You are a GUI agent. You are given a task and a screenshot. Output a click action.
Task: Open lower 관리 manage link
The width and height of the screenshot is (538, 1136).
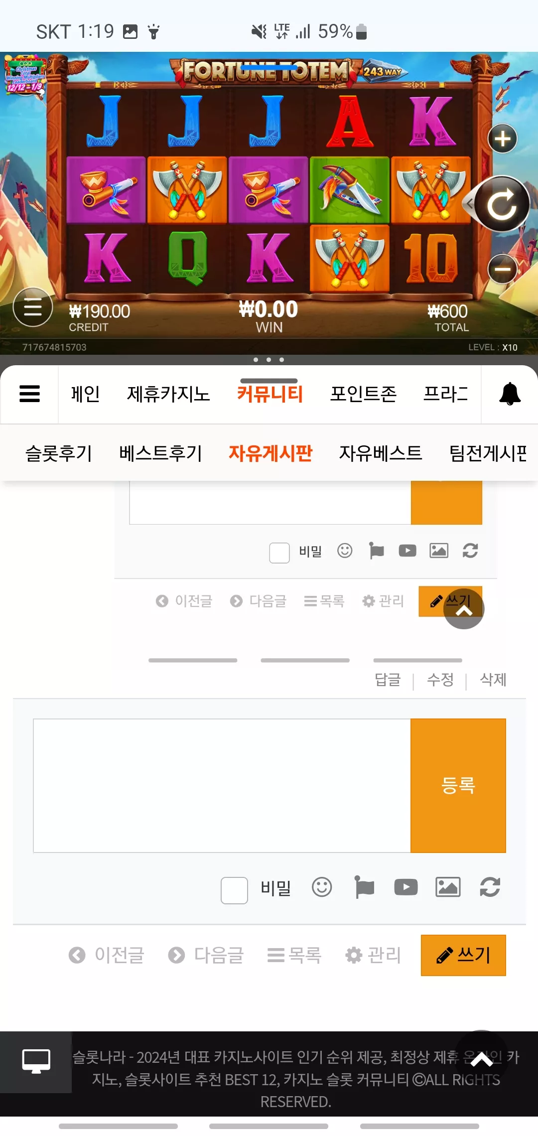[373, 955]
